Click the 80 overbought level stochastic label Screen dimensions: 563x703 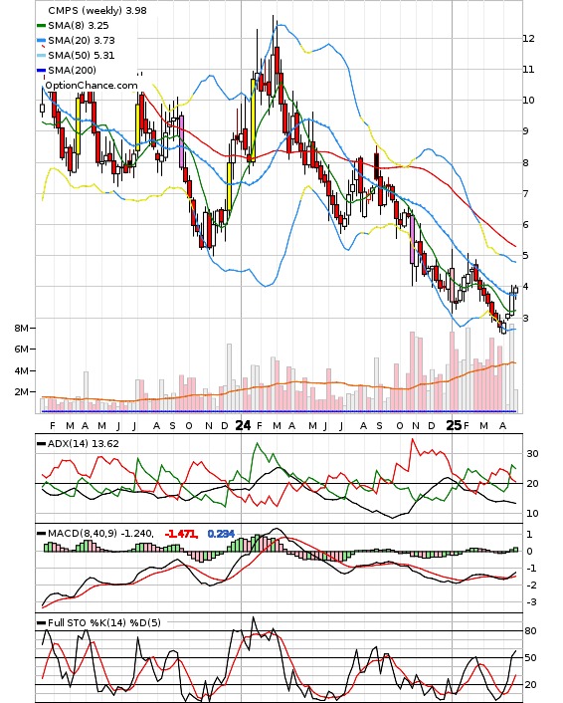click(531, 631)
